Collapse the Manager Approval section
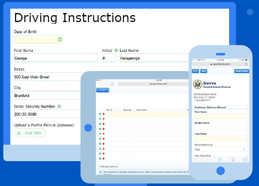Image resolution: width=259 pixels, height=186 pixels. tap(99, 167)
